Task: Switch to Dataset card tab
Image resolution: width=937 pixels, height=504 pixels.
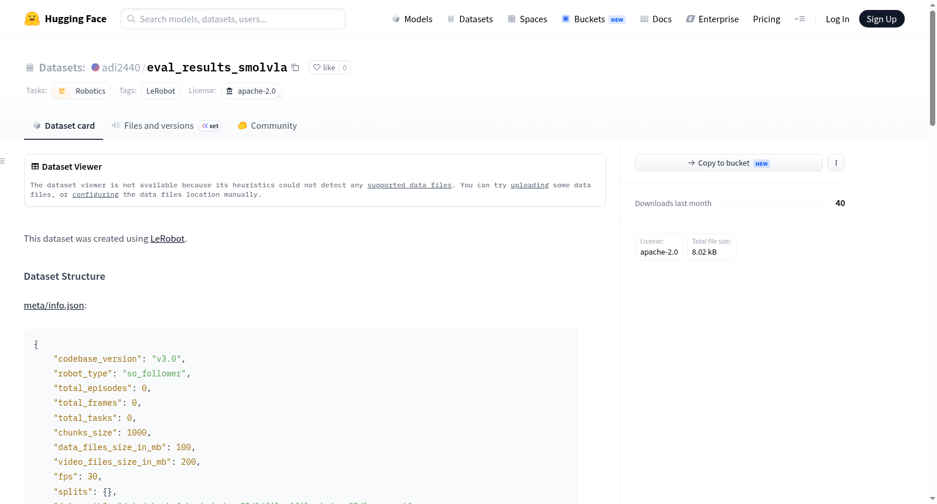Action: click(63, 125)
